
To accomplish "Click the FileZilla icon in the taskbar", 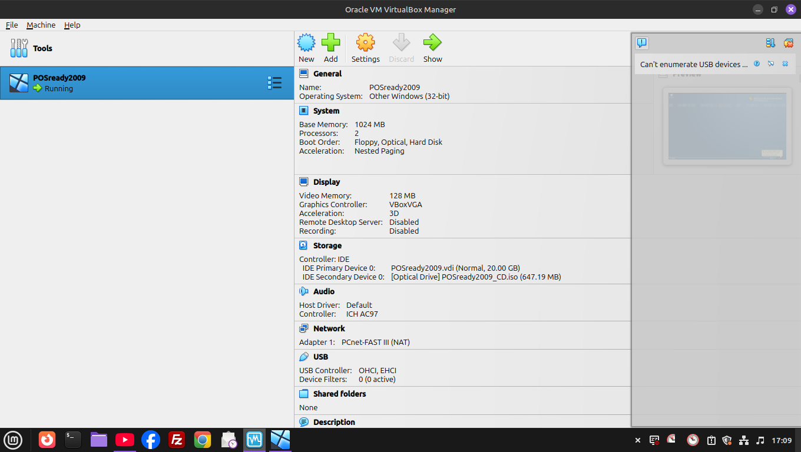I will click(x=176, y=440).
